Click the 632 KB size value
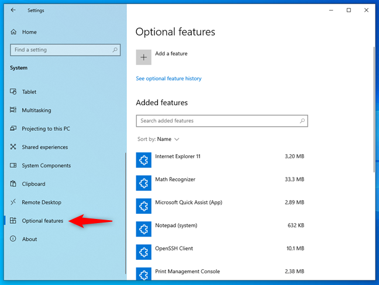The image size is (379, 285). [x=296, y=225]
